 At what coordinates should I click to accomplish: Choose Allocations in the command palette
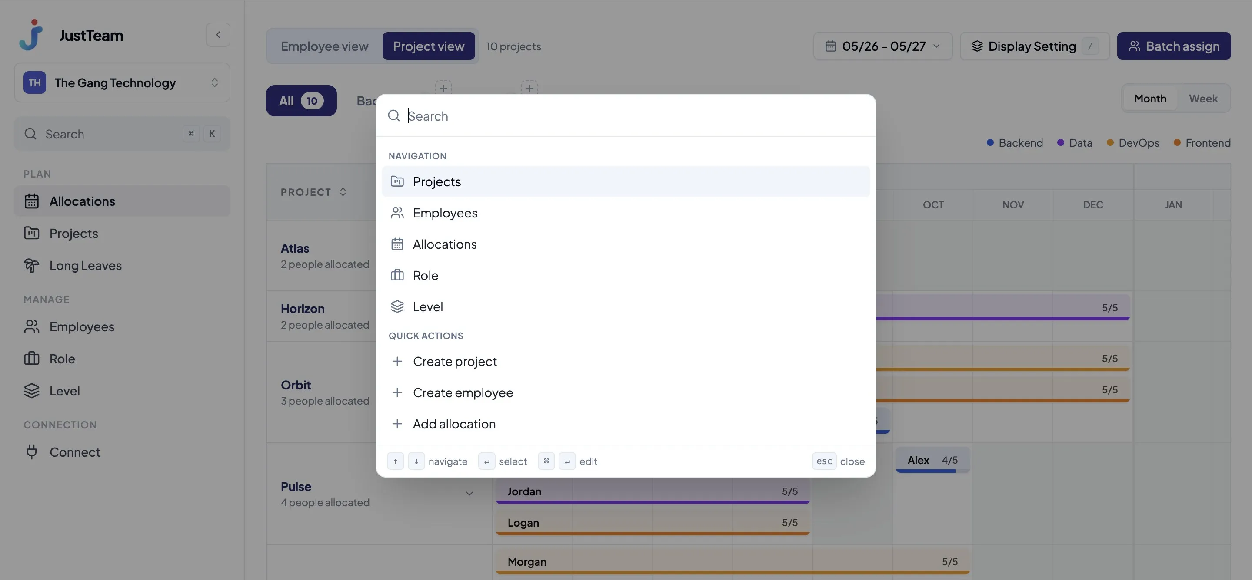click(x=626, y=244)
